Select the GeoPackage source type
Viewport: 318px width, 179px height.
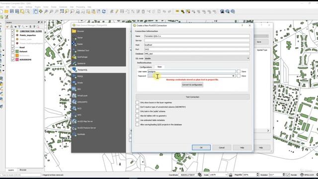tap(98, 57)
